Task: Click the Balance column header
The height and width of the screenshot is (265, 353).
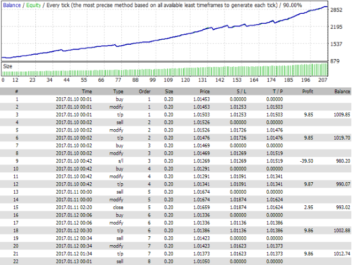Action: pyautogui.click(x=341, y=92)
